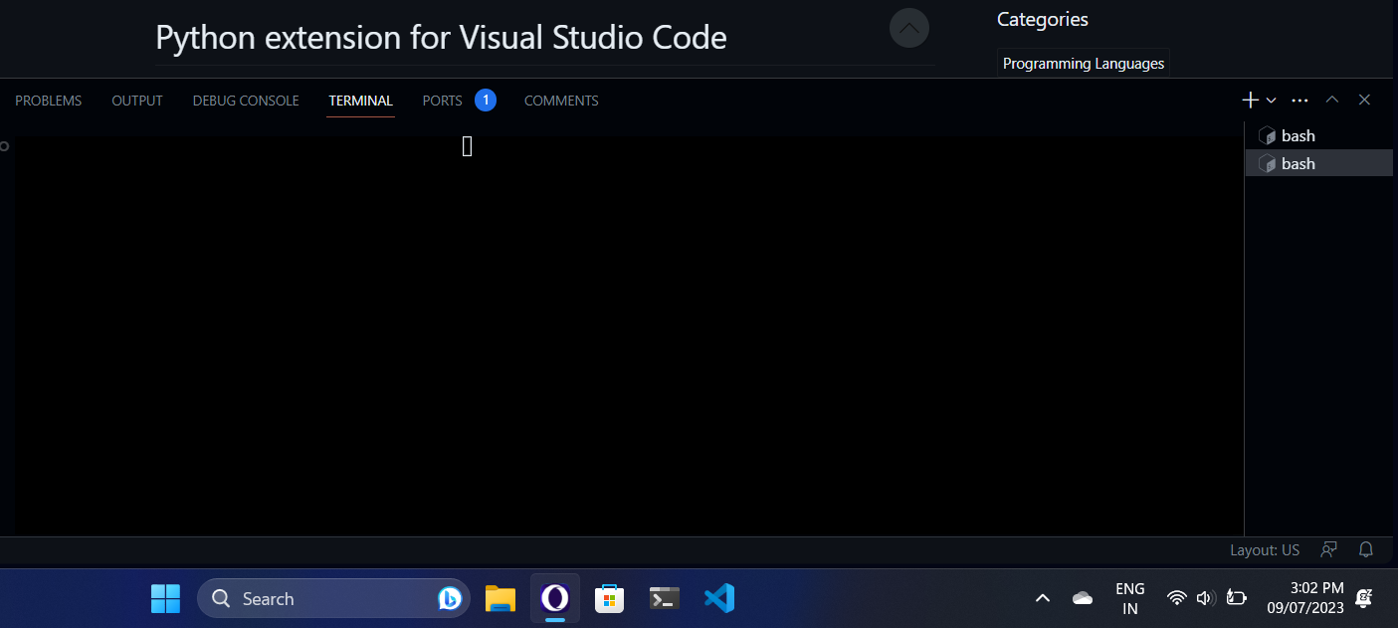This screenshot has height=628, width=1398.
Task: Switch to the PORTS tab
Action: point(442,100)
